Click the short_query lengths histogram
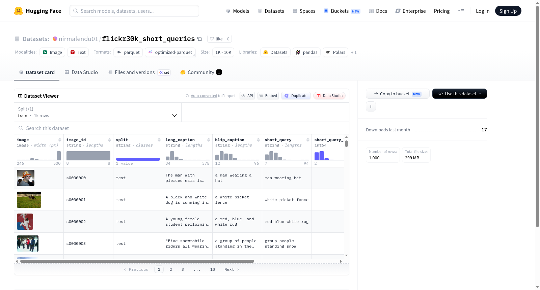The image size is (540, 290). [x=287, y=155]
